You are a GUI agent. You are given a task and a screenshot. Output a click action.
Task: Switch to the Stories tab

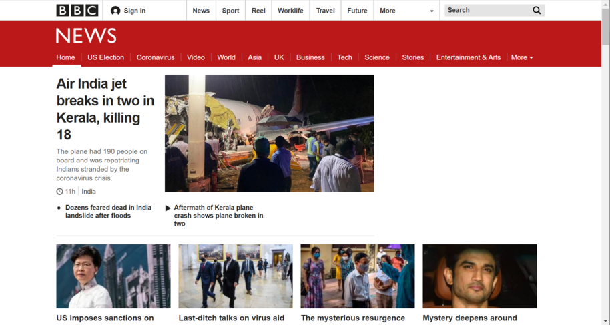[x=412, y=57]
